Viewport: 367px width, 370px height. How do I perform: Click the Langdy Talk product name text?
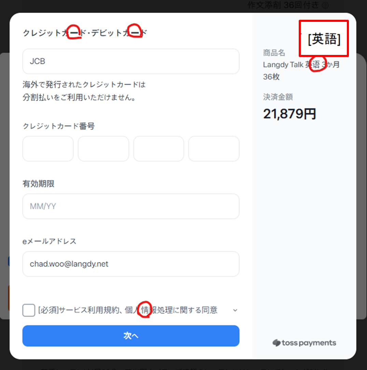tap(301, 71)
